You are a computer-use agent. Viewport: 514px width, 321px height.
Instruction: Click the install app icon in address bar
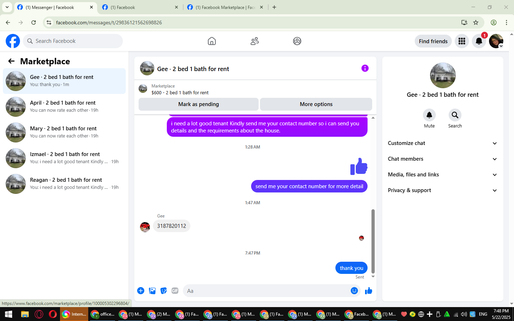[464, 22]
